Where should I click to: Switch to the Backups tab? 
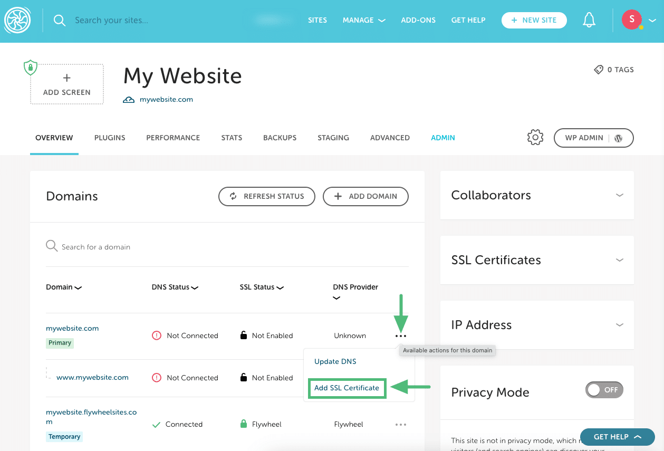point(280,138)
